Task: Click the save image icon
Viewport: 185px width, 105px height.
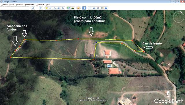Action: click(98, 8)
